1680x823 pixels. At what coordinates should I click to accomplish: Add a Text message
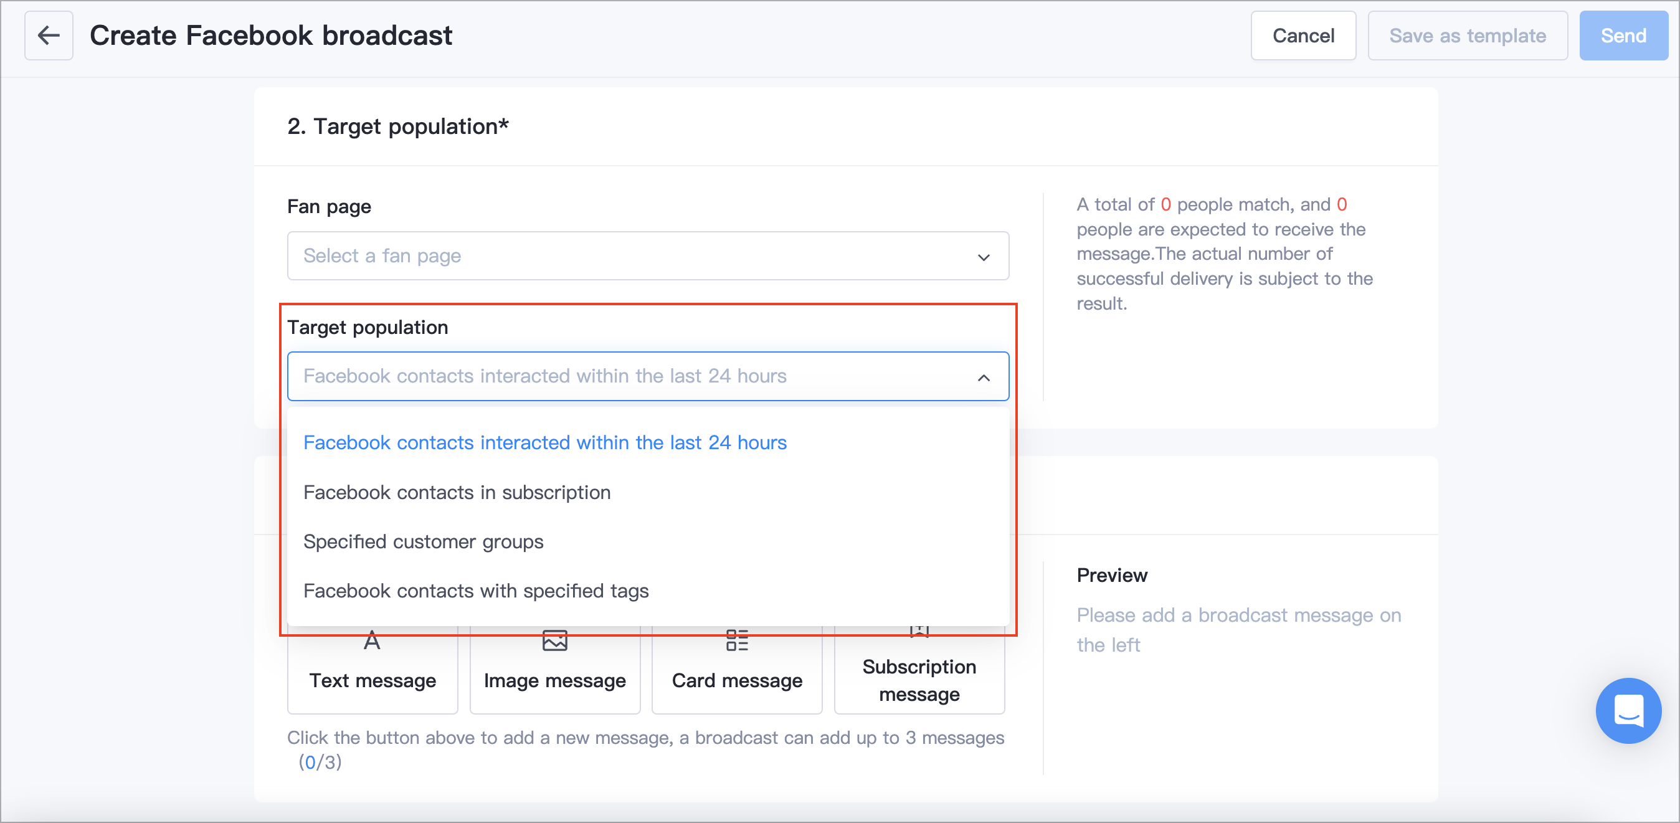[x=373, y=669]
